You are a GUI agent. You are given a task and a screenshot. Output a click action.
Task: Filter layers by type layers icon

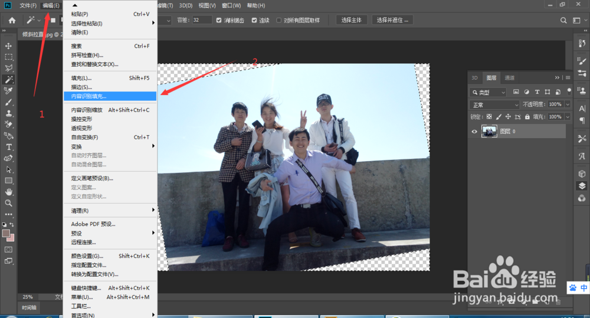537,92
